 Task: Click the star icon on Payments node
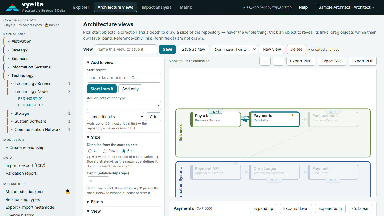292,115
